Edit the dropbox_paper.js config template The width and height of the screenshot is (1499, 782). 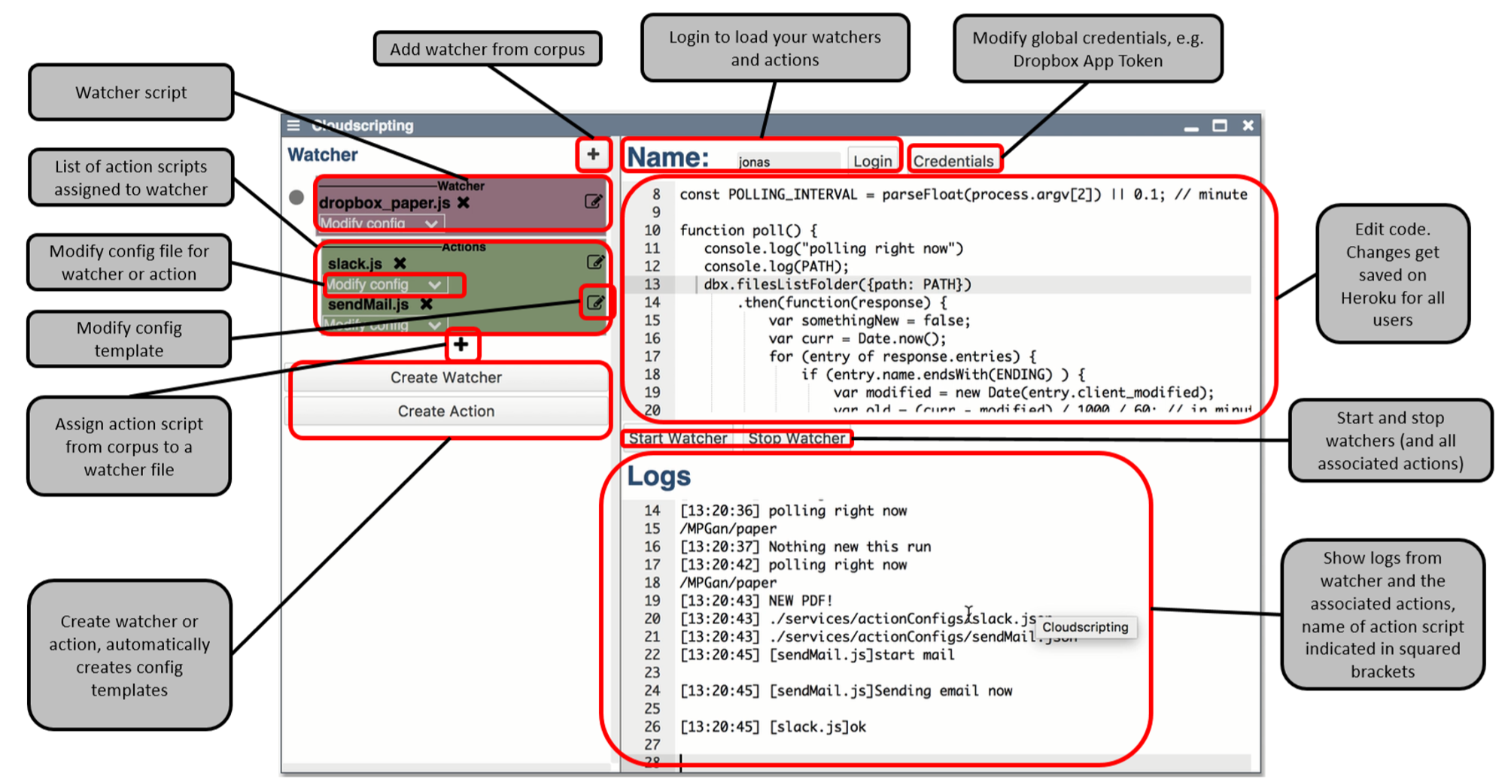(x=593, y=202)
